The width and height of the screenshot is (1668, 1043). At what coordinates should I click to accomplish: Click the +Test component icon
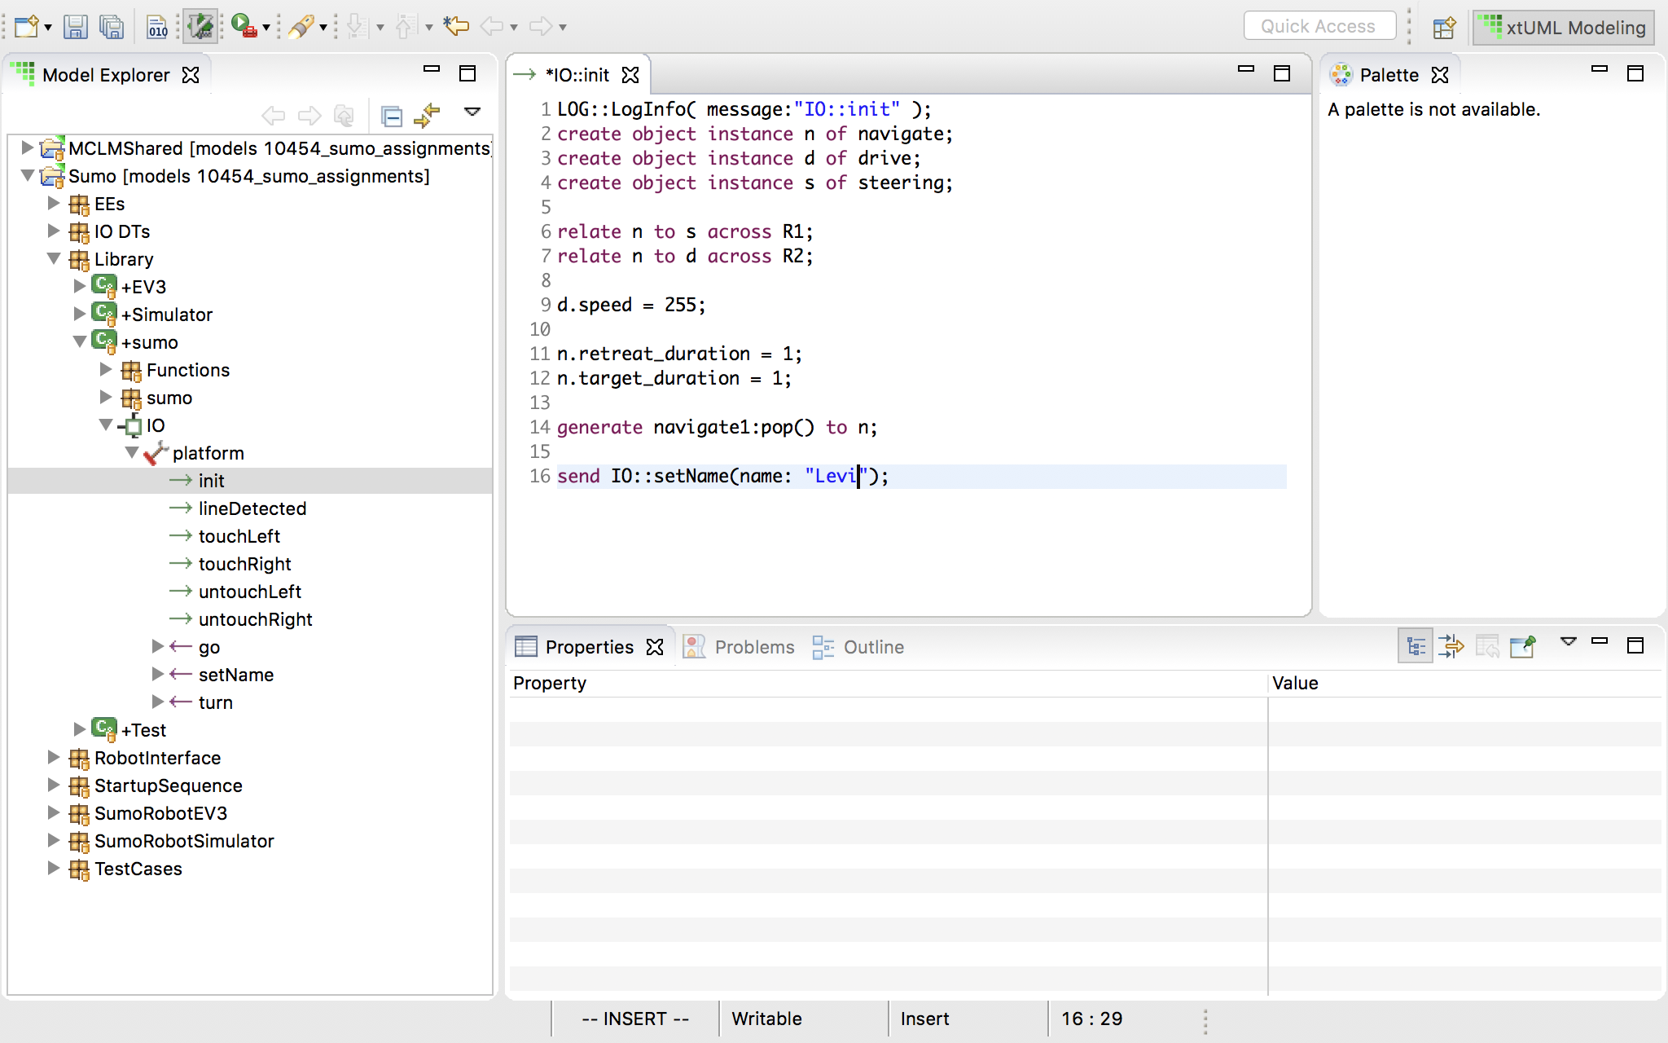[104, 729]
